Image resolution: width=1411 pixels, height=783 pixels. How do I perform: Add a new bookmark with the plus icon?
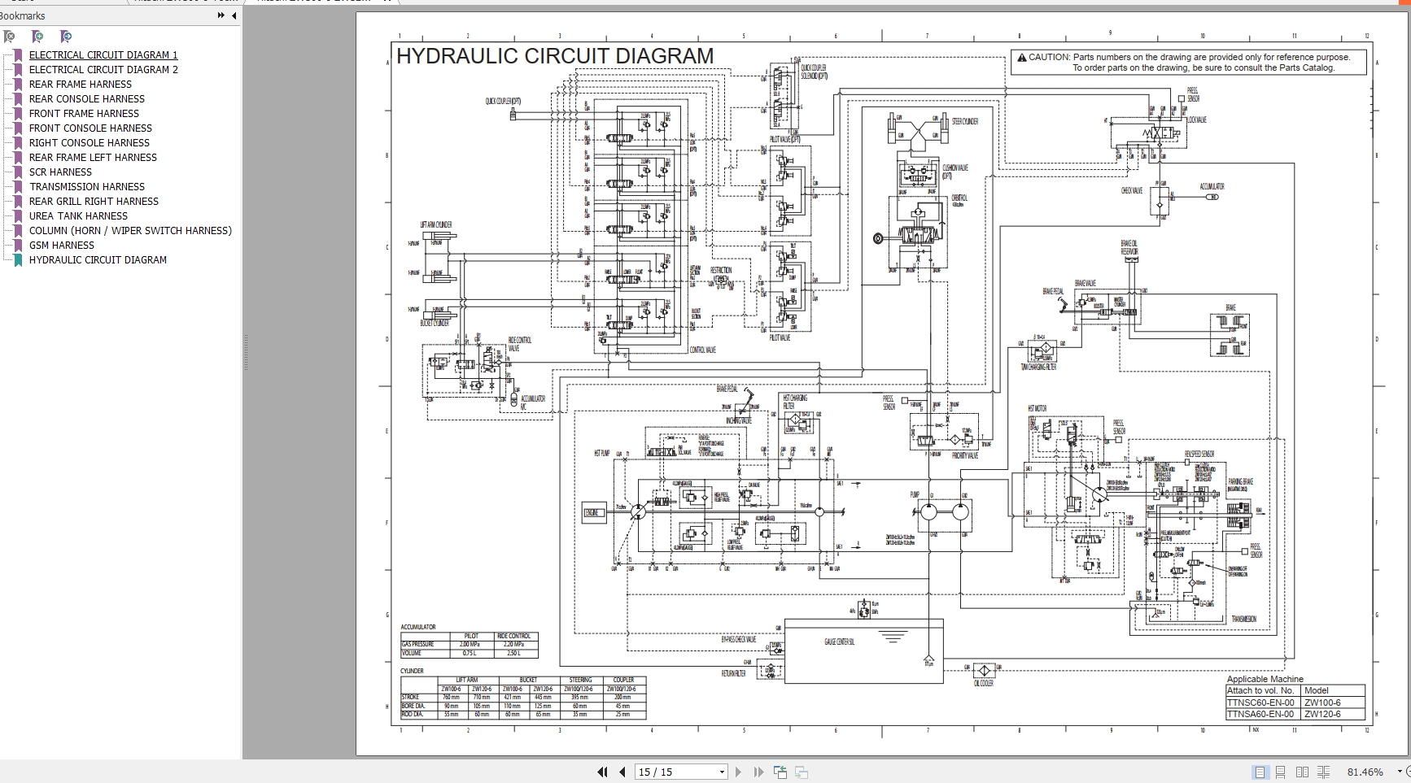[37, 37]
